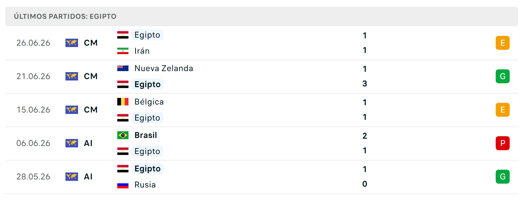Screen dimensions: 523x200
Task: Open the Irán team link
Action: 142,51
